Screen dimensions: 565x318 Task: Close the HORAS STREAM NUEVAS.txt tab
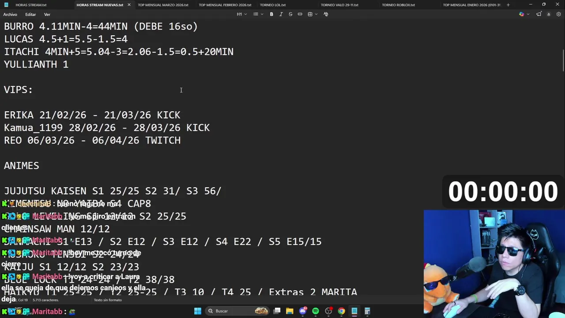point(129,5)
